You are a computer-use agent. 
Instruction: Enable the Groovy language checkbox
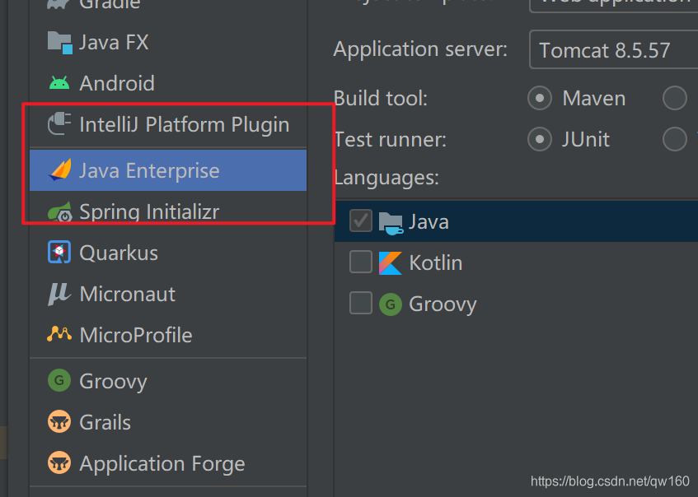pos(361,303)
